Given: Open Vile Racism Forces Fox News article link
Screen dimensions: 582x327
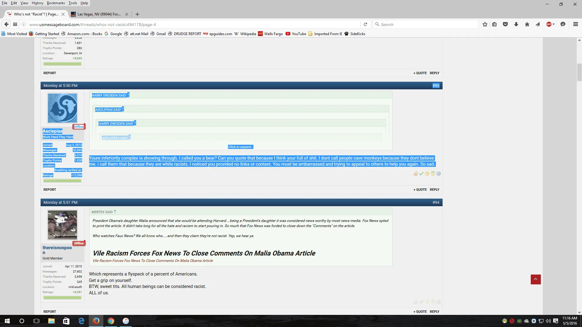Looking at the screenshot, I should point(153,261).
